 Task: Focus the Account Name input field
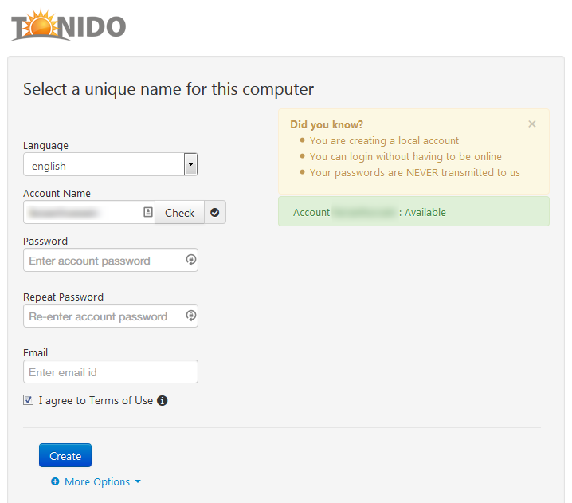pyautogui.click(x=89, y=212)
